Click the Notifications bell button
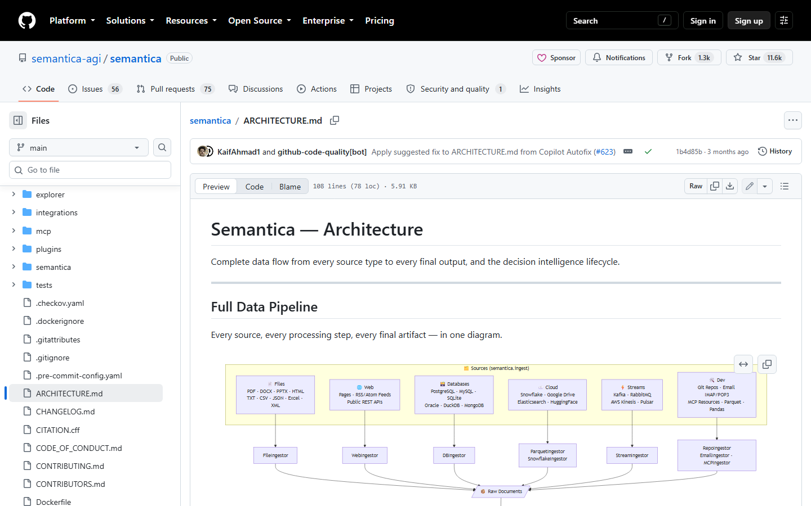Image resolution: width=811 pixels, height=506 pixels. (619, 58)
